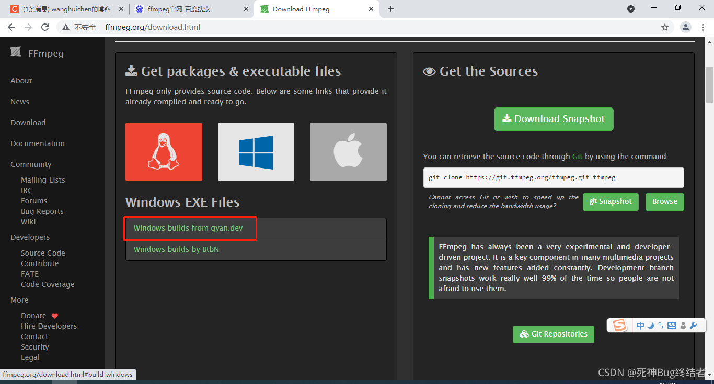This screenshot has height=384, width=714.
Task: Open the Community section in sidebar
Action: [31, 164]
